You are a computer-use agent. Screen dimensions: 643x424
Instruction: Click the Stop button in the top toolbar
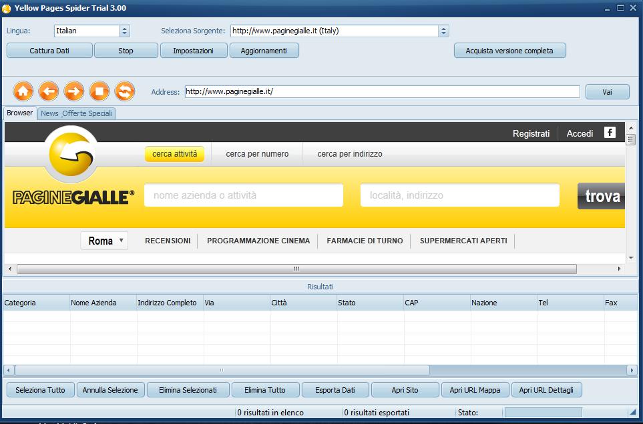(126, 51)
